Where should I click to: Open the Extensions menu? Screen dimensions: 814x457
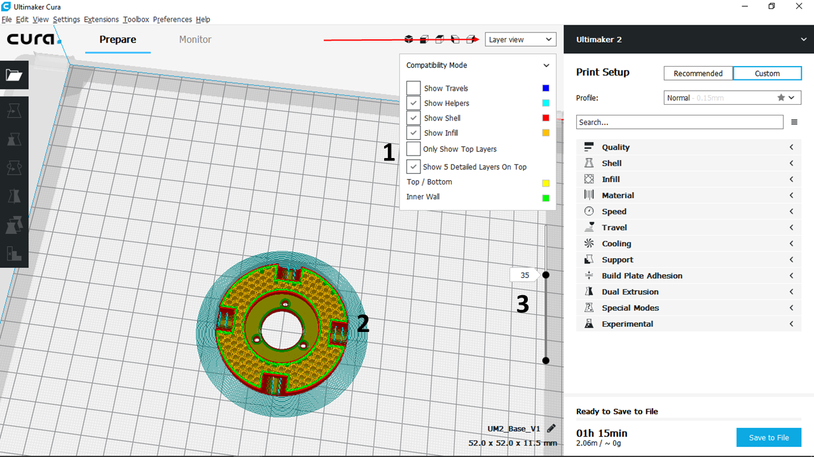tap(101, 20)
